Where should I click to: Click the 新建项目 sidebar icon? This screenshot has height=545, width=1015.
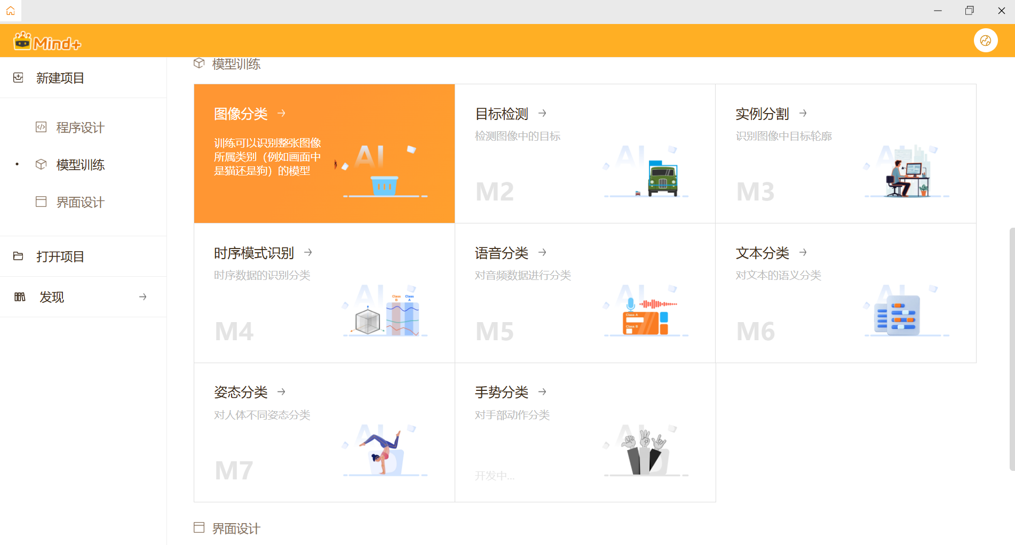pyautogui.click(x=19, y=77)
